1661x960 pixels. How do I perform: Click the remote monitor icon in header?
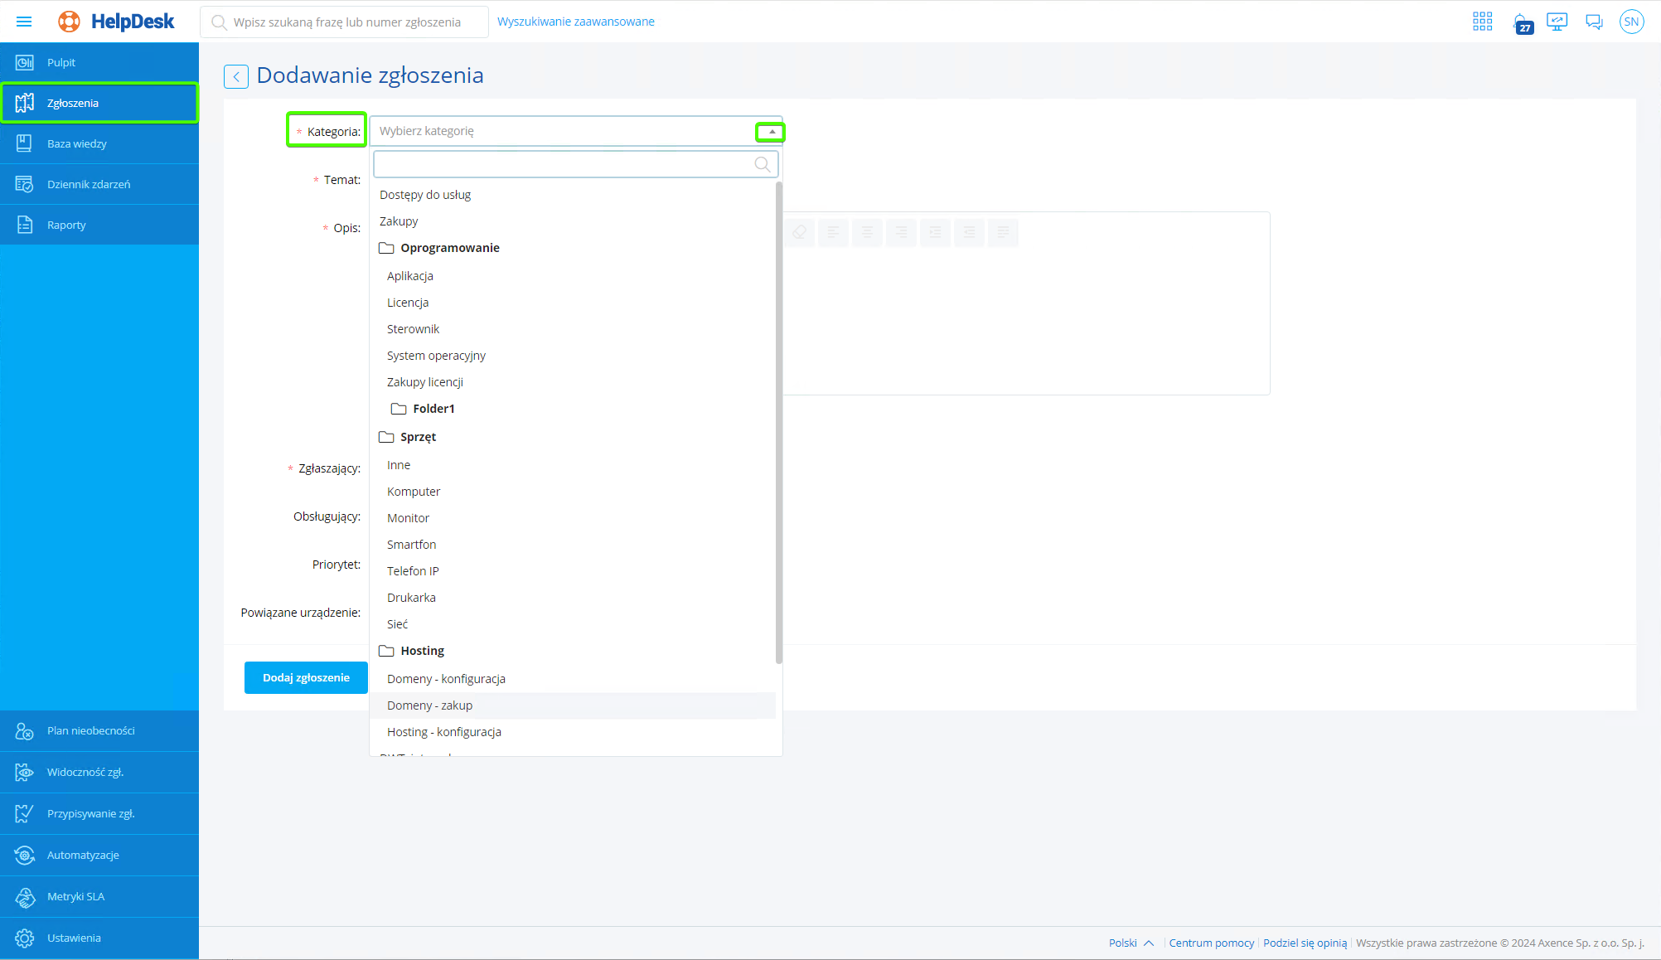pyautogui.click(x=1557, y=22)
